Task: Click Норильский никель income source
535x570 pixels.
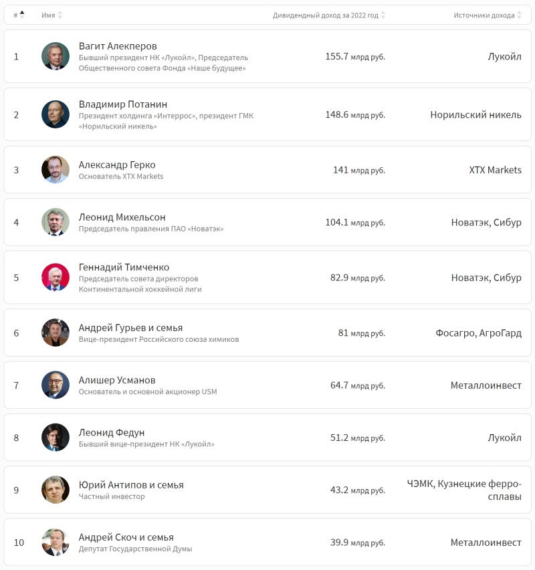Action: coord(475,114)
